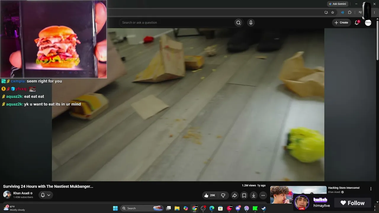Download the video using the download icon
The width and height of the screenshot is (379, 213).
tap(253, 195)
